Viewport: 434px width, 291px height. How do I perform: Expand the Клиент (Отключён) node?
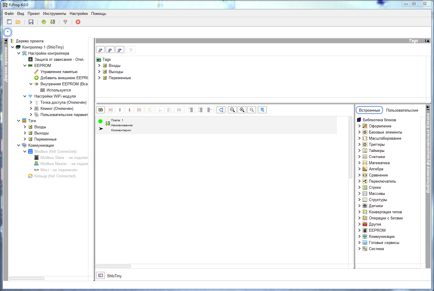[31, 108]
